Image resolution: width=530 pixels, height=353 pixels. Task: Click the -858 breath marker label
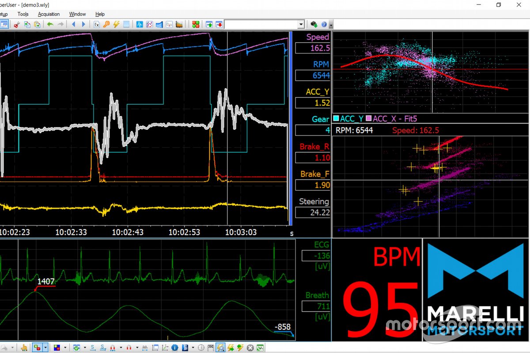click(x=282, y=327)
